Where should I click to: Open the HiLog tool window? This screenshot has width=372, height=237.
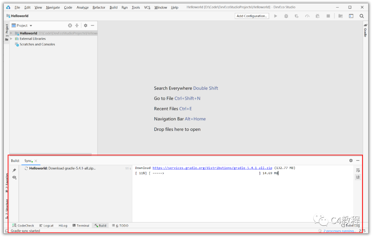point(63,226)
